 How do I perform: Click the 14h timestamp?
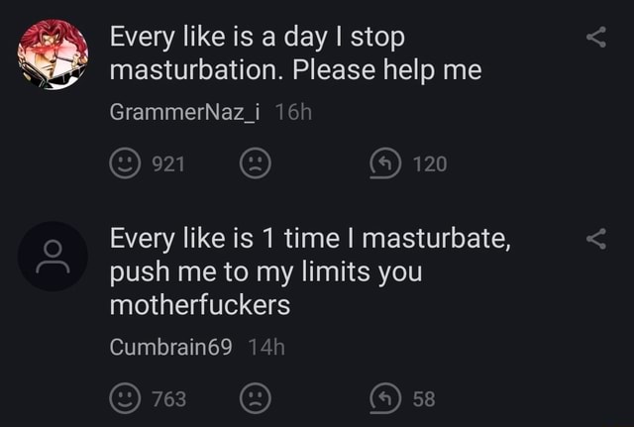(266, 347)
